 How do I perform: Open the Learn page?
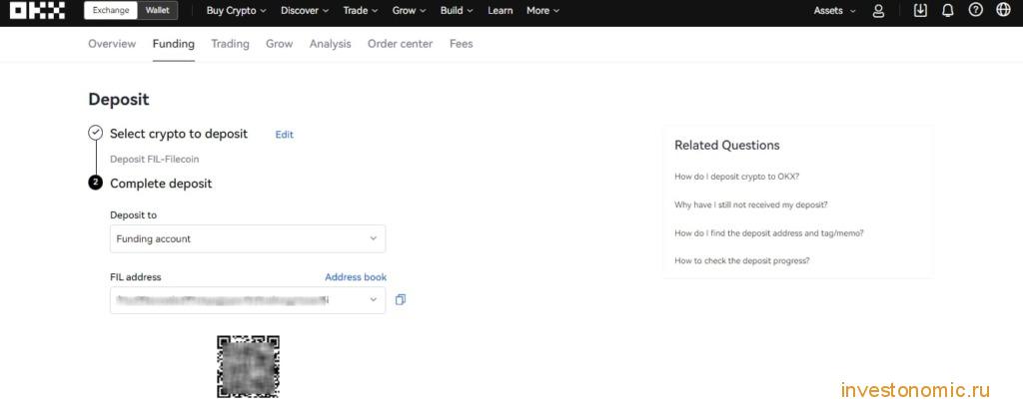point(500,10)
